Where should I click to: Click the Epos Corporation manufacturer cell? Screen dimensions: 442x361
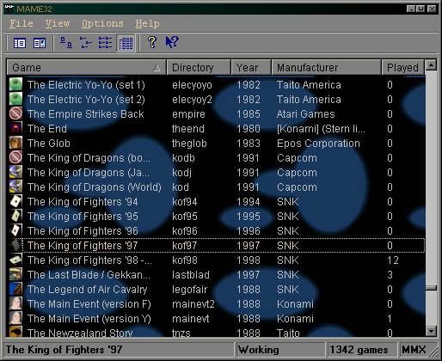[x=318, y=144]
